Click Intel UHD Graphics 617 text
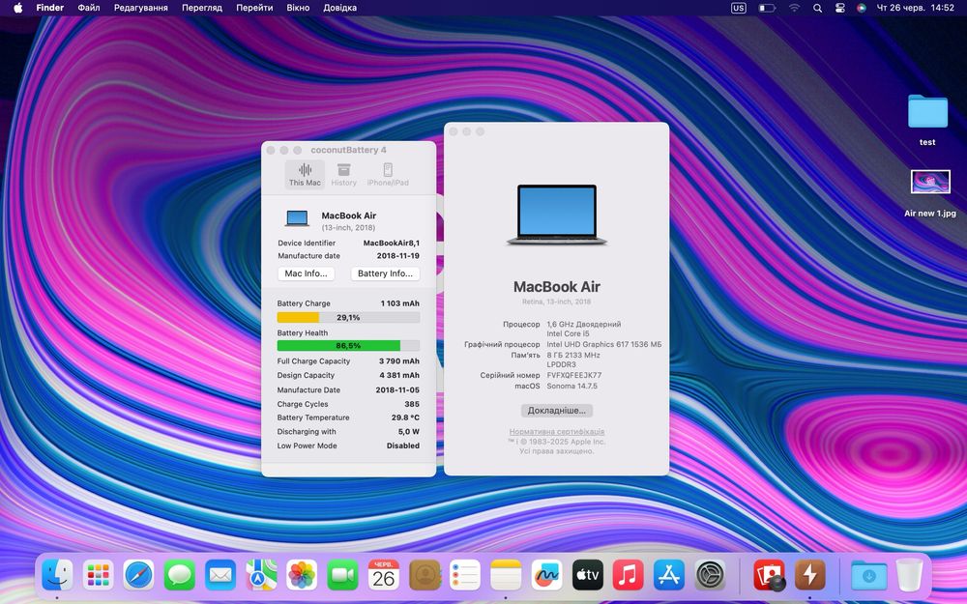Image resolution: width=967 pixels, height=604 pixels. (x=603, y=345)
